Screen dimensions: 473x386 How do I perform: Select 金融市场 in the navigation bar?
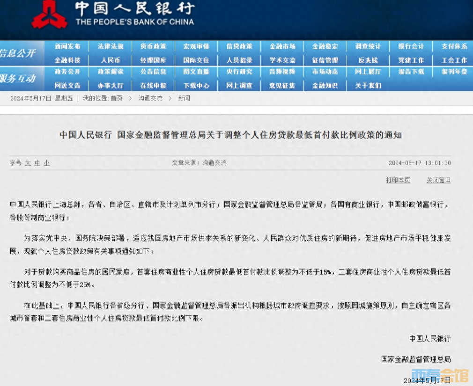pyautogui.click(x=282, y=46)
